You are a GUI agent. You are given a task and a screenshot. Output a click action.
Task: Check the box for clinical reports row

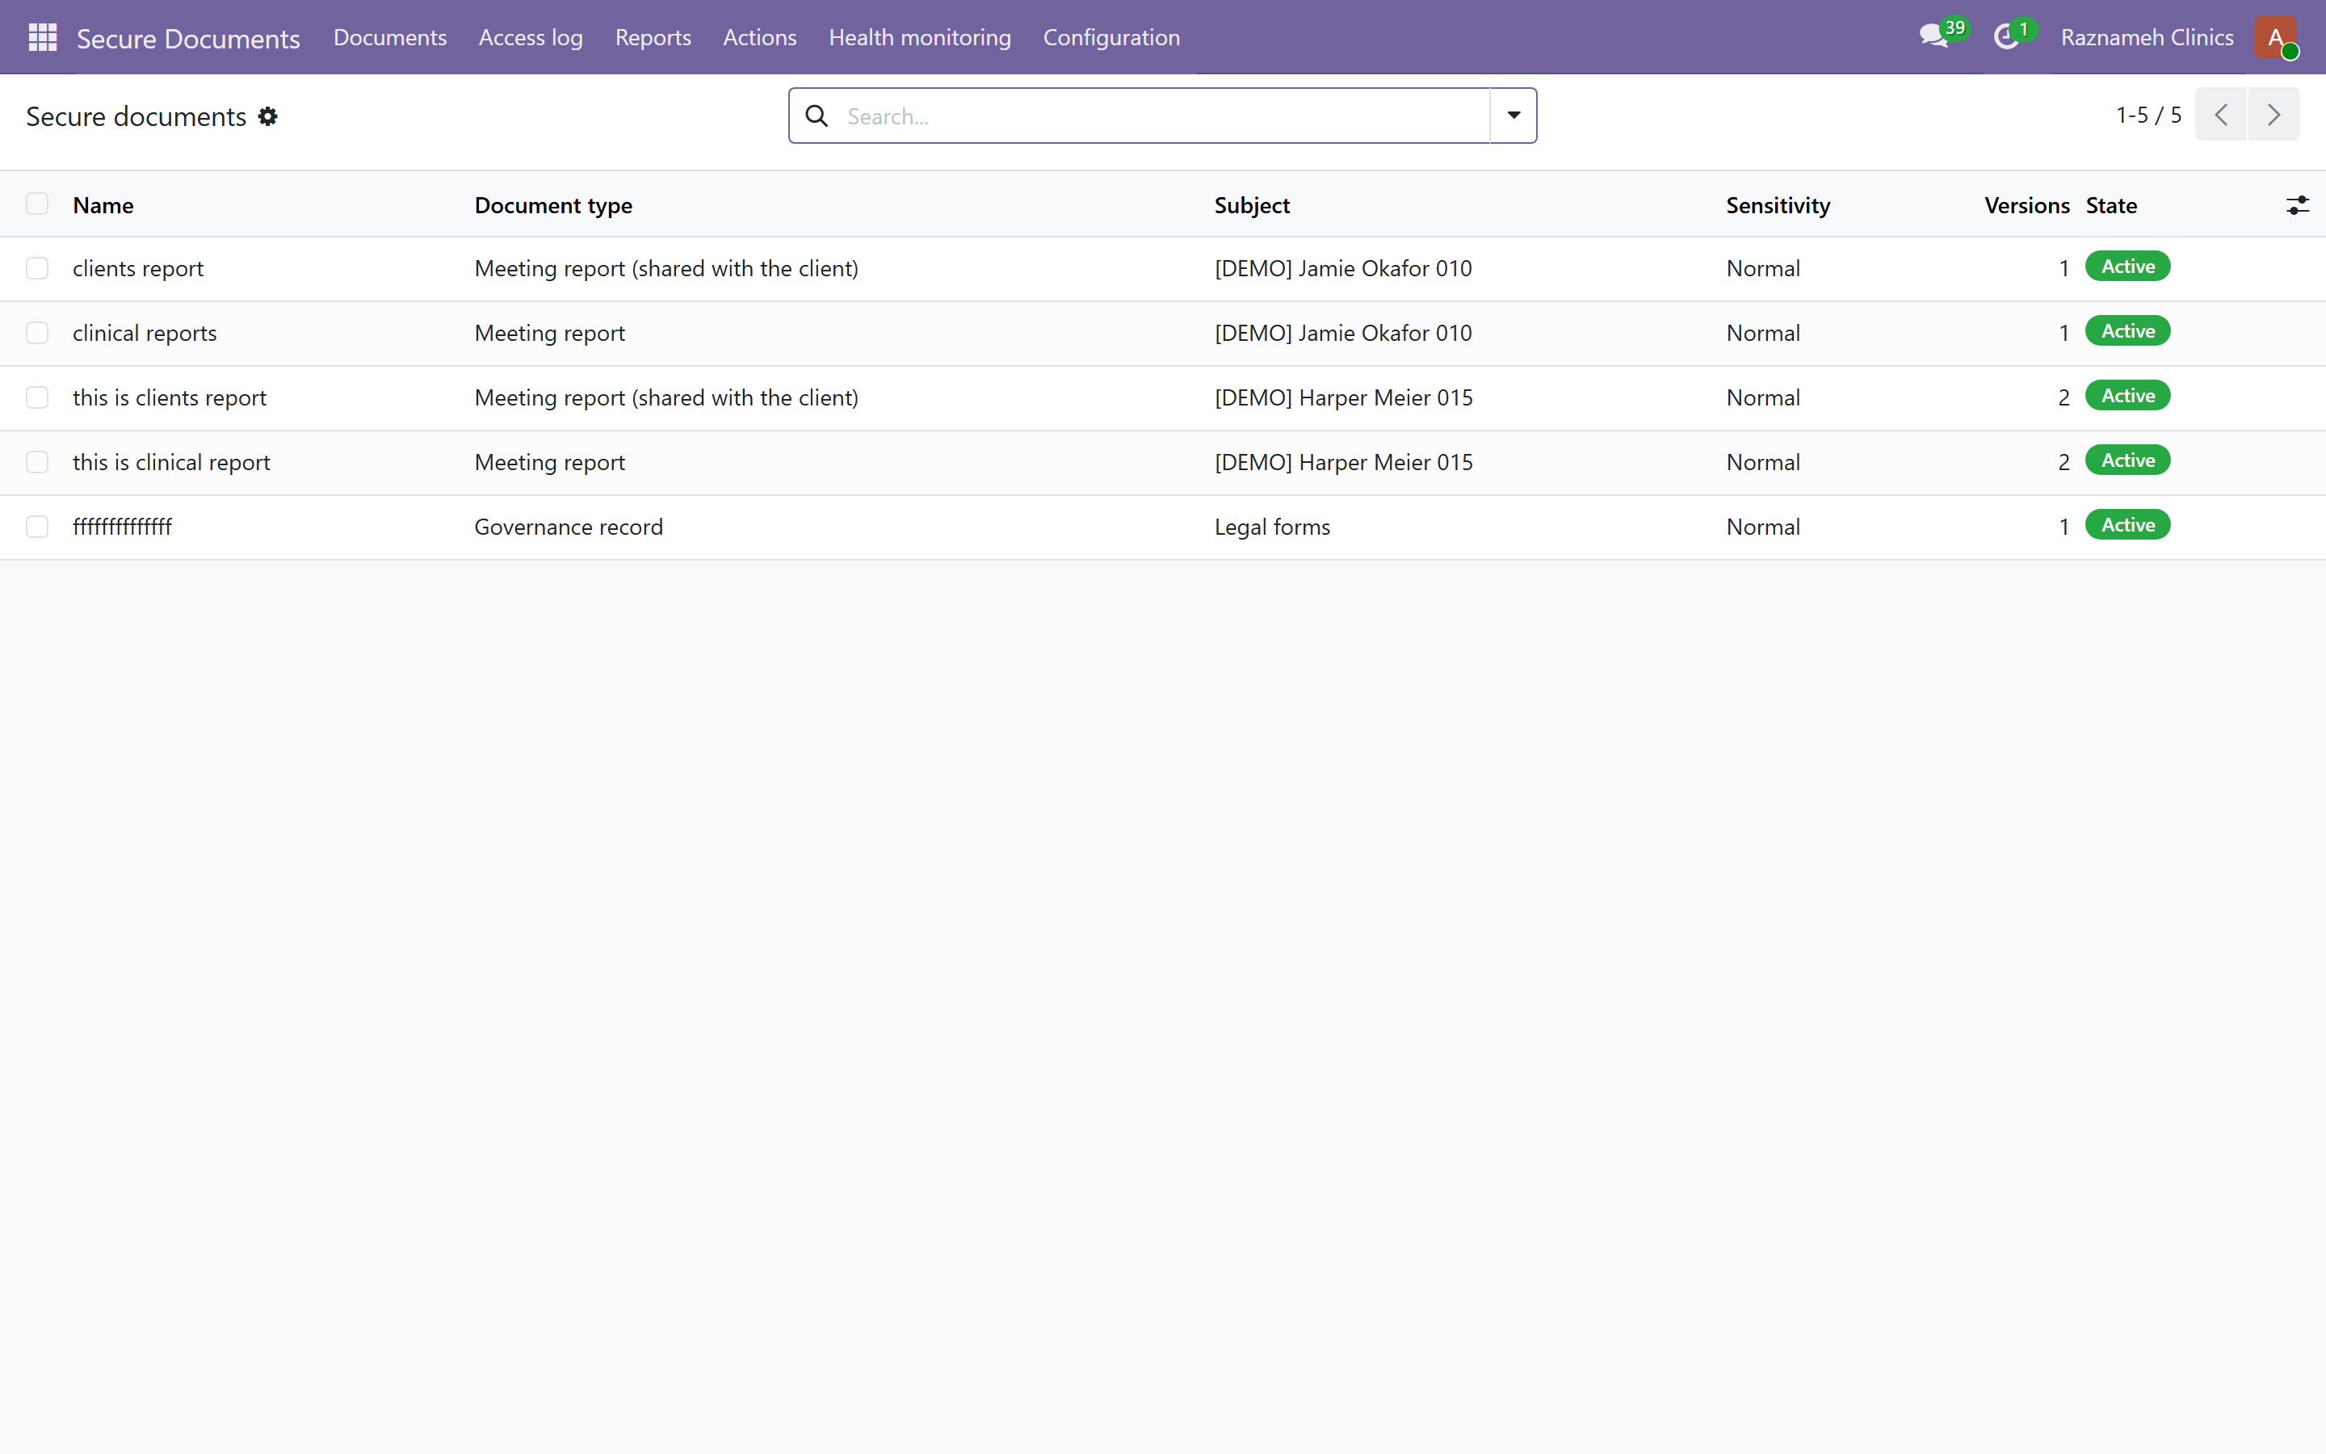(x=37, y=333)
